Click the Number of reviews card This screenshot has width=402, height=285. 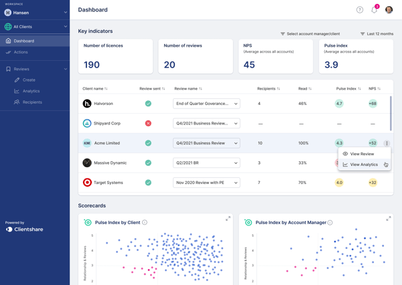click(x=196, y=56)
